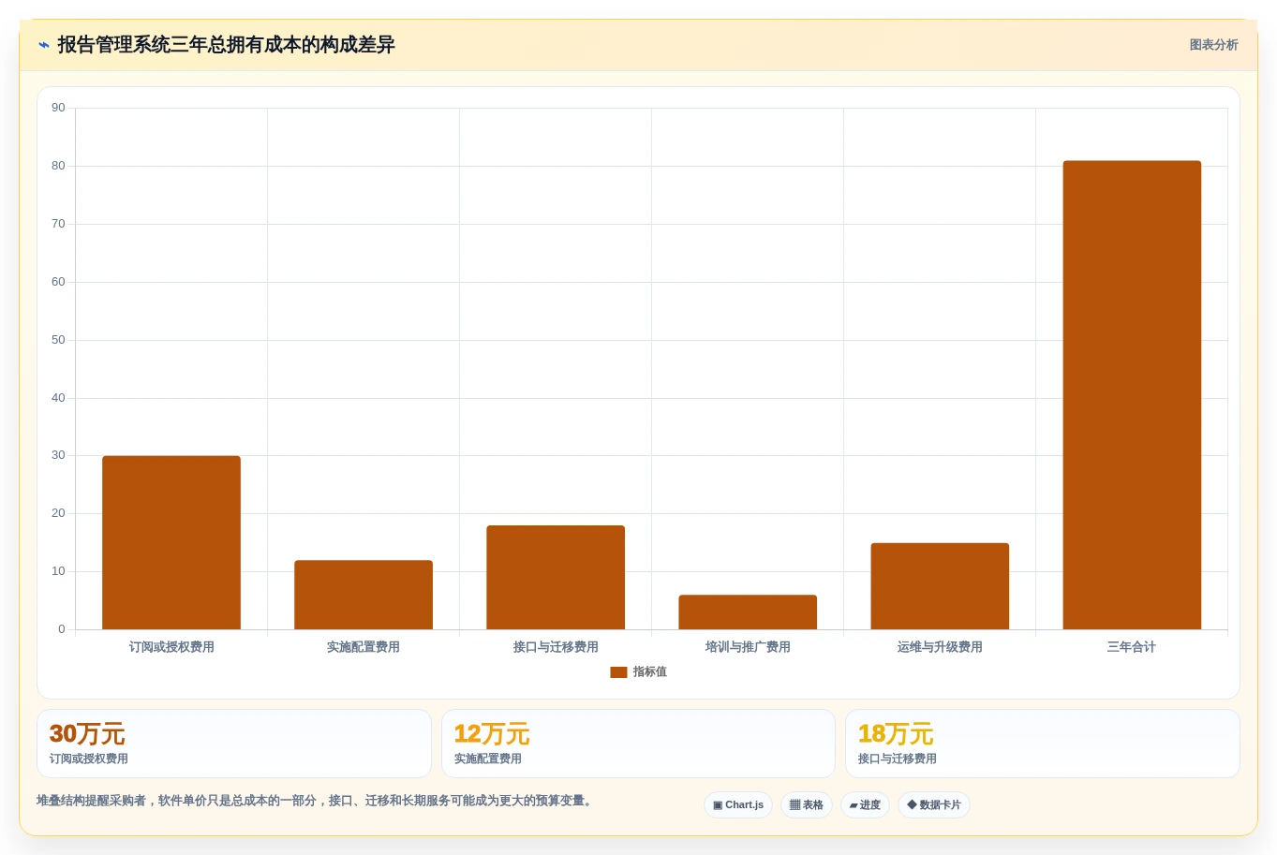Open the 12万元 实施配置费用 data card
Image resolution: width=1277 pixels, height=855 pixels.
tap(638, 744)
